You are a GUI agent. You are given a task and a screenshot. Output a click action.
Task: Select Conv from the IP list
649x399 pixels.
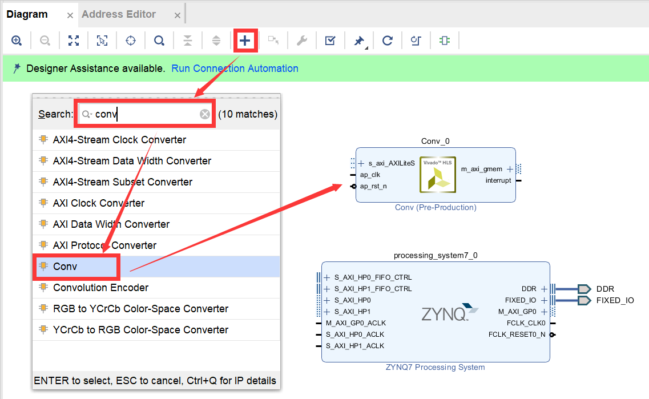[x=65, y=267]
